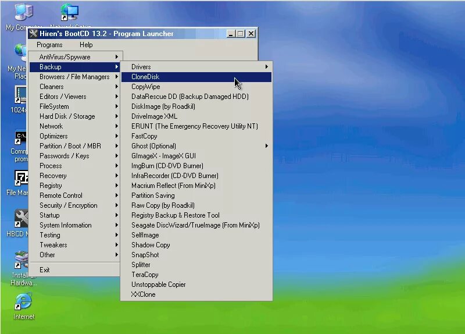465x334 pixels.
Task: Expand the Other submenu
Action: (76, 255)
